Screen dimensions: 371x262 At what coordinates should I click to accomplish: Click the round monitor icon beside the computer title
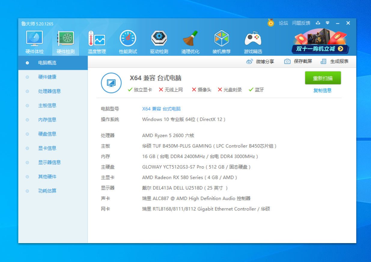(111, 83)
